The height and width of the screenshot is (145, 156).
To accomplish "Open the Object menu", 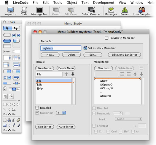I will (72, 3).
